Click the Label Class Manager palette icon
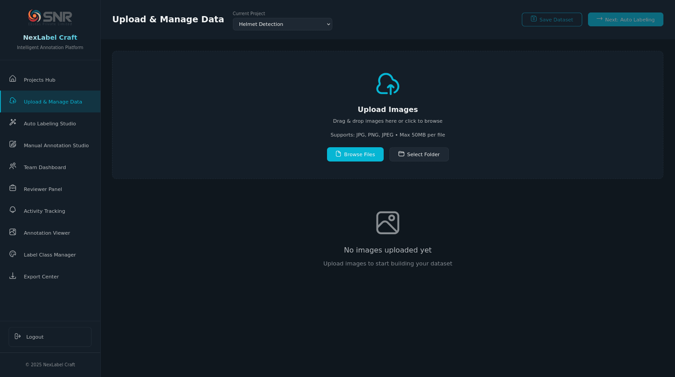 click(13, 254)
